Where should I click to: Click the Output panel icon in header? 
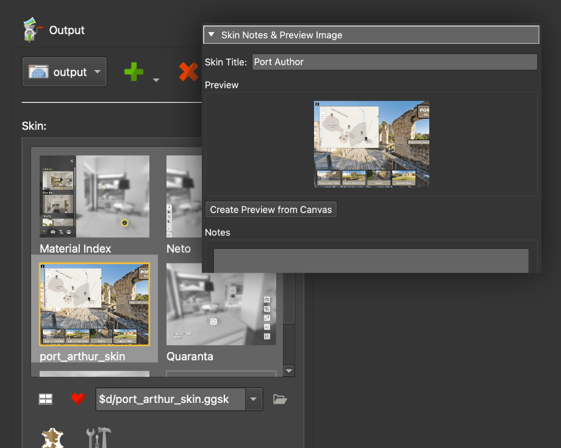tap(32, 30)
